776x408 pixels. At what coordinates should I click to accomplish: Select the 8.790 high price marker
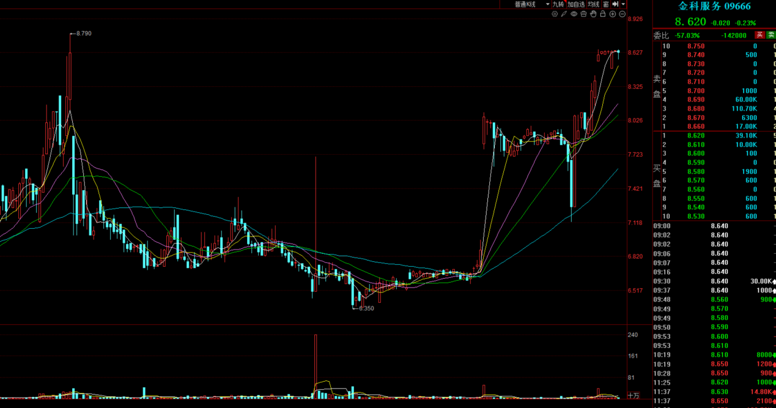[x=81, y=33]
